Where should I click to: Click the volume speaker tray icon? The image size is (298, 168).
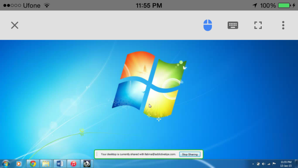coord(264,164)
